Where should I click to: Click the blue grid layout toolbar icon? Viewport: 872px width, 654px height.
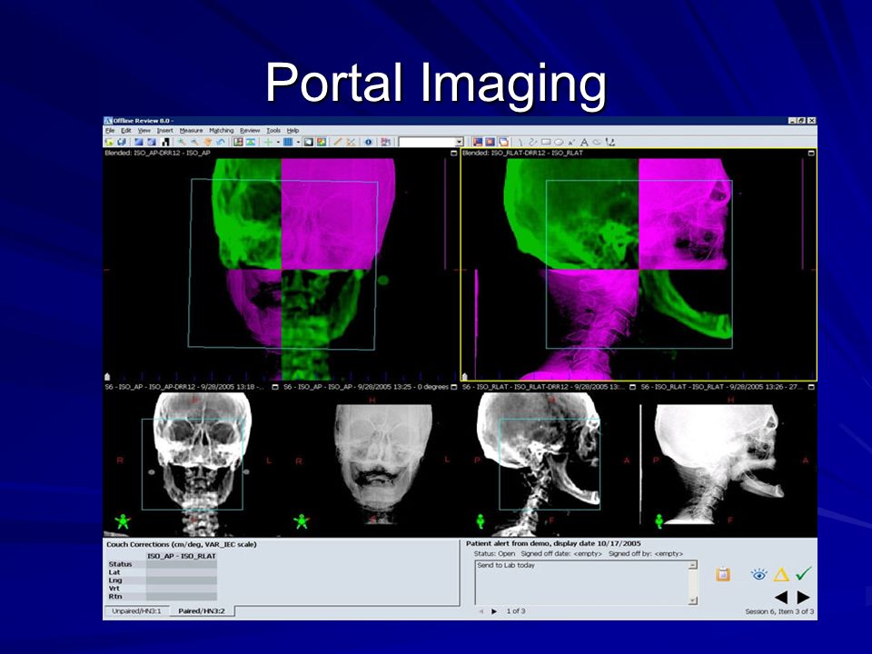click(288, 142)
